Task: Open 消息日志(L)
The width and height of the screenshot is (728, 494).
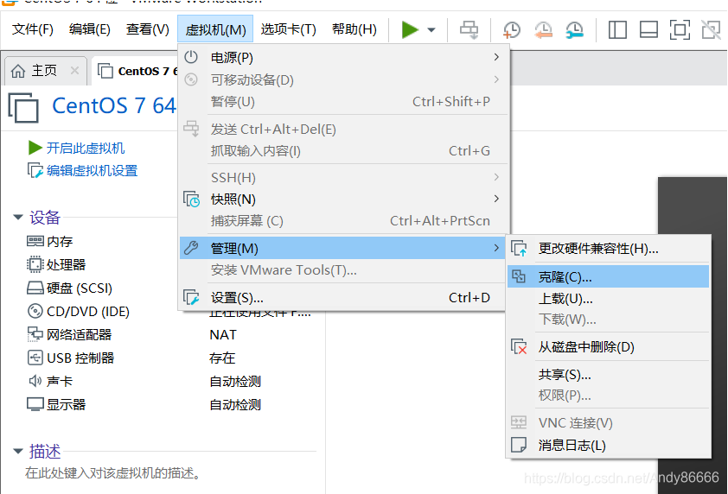Action: coord(608,446)
